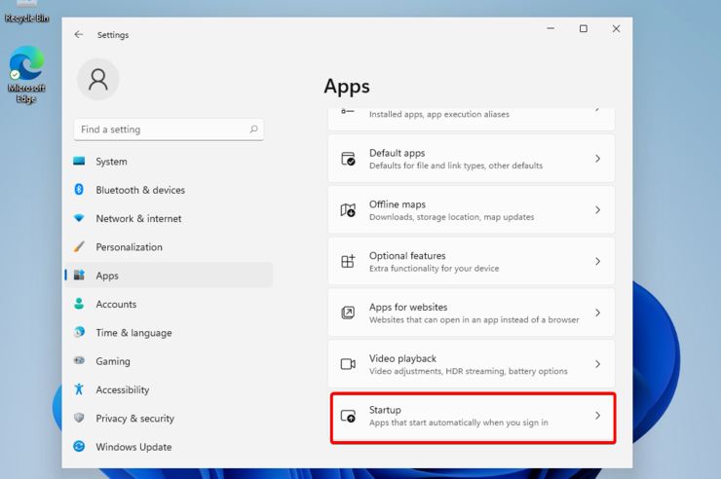
Task: Open Microsoft Edge desktop shortcut
Action: point(26,74)
